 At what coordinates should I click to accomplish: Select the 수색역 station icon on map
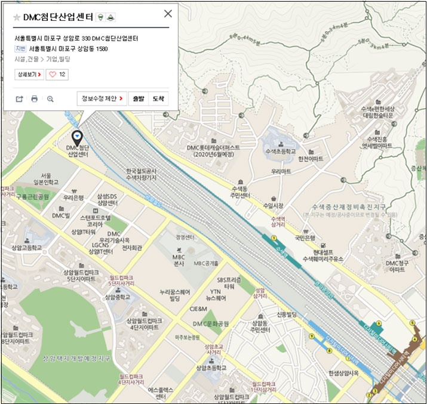click(x=274, y=239)
